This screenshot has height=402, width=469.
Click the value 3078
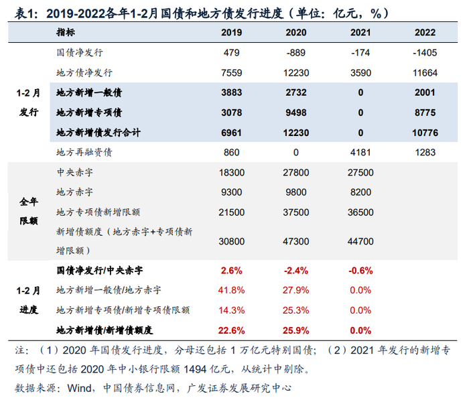[x=231, y=113]
